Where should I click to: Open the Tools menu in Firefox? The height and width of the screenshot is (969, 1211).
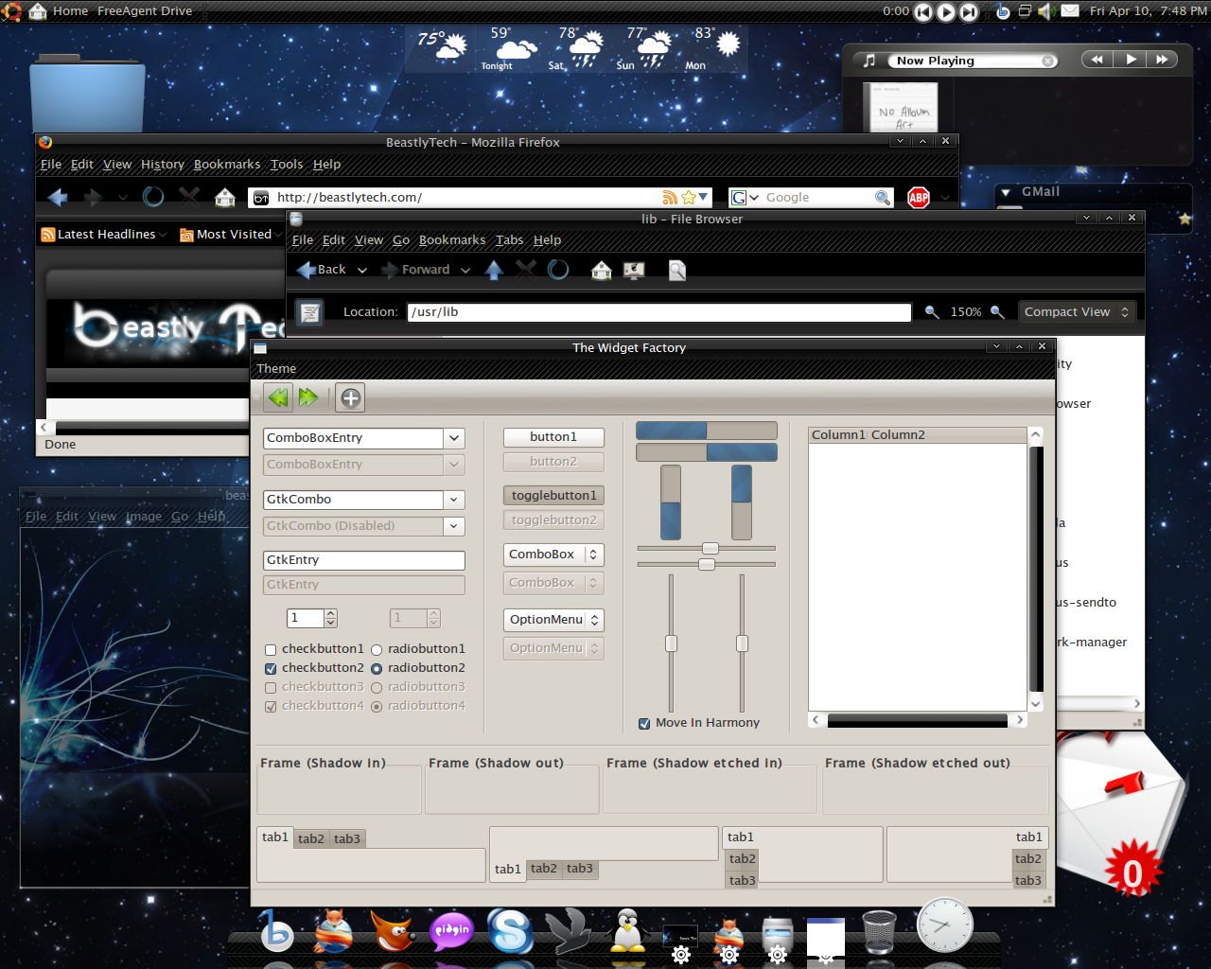[287, 165]
